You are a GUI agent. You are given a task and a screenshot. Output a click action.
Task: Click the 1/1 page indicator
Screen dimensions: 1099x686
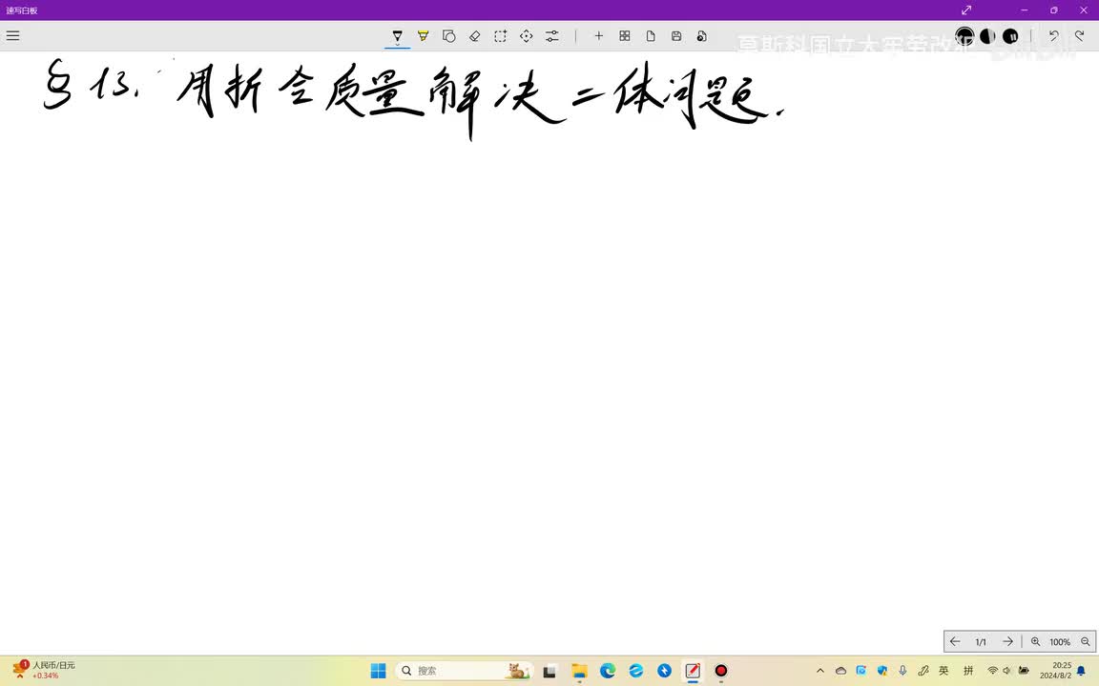981,642
